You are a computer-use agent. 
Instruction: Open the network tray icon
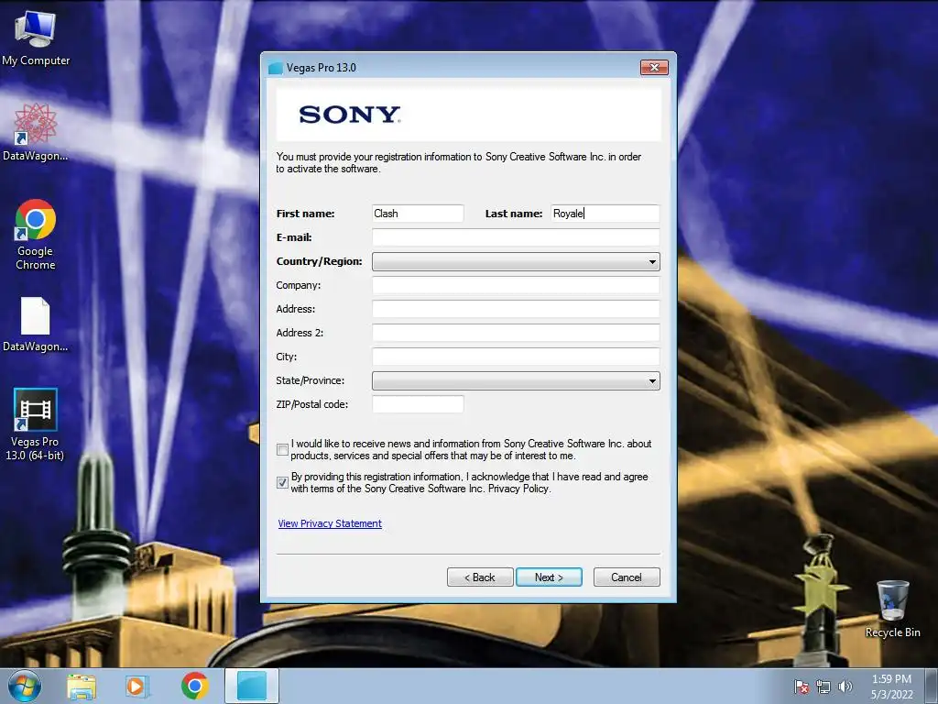823,687
